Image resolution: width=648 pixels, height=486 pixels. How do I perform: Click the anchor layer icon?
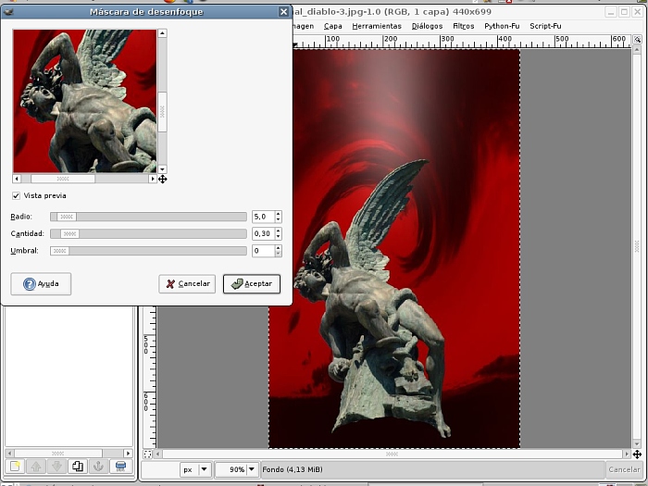coord(98,467)
